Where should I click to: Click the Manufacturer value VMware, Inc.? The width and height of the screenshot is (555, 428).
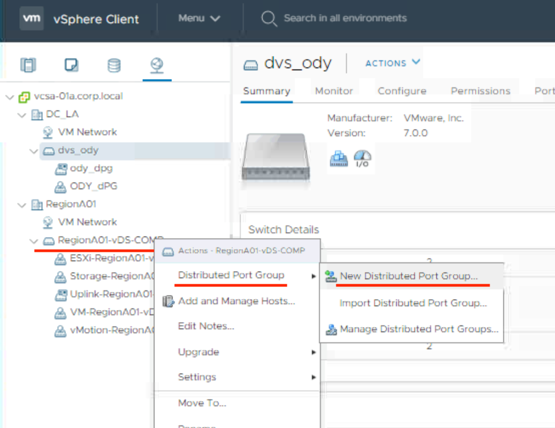click(434, 118)
